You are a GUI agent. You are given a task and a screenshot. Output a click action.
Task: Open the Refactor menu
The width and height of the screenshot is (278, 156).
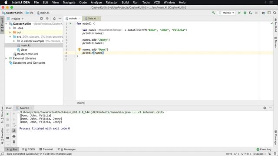coord(112,2)
